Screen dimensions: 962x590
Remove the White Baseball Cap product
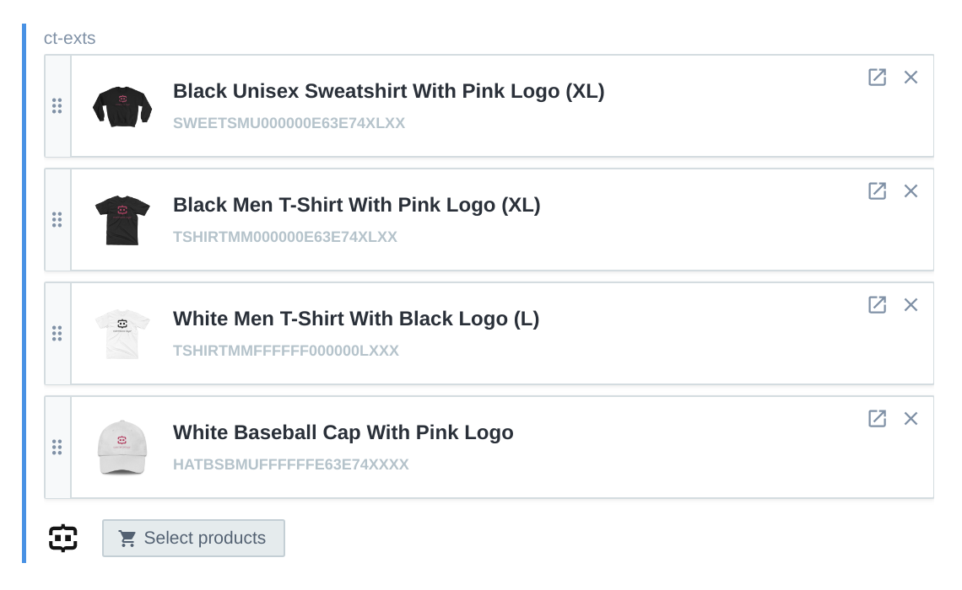tap(911, 419)
